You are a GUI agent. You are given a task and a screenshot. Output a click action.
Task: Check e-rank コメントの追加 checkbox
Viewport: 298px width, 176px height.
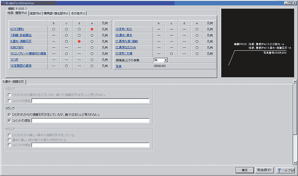[x=9, y=145]
